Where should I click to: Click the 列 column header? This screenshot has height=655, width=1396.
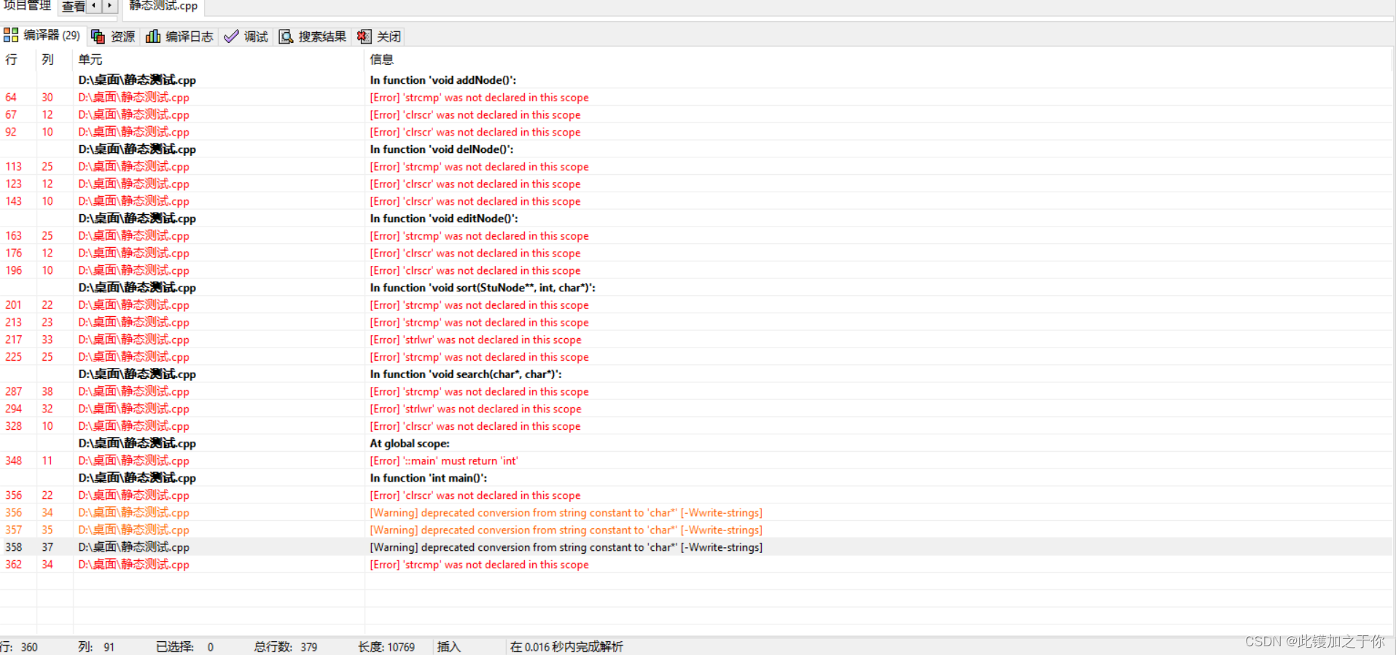(55, 60)
